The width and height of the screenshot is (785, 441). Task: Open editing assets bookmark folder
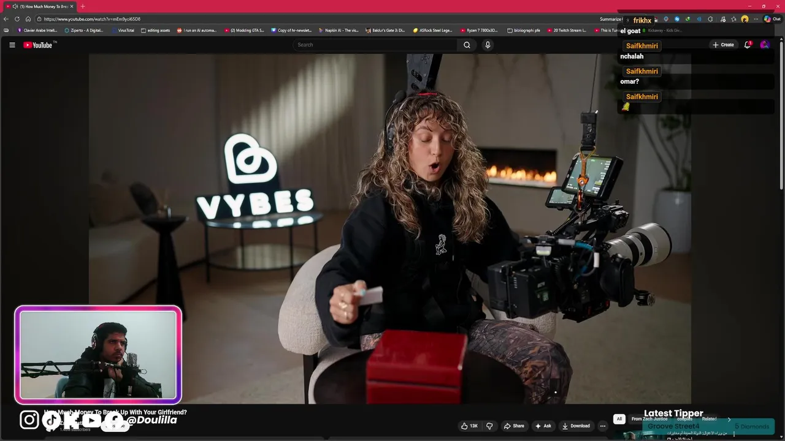coord(155,30)
